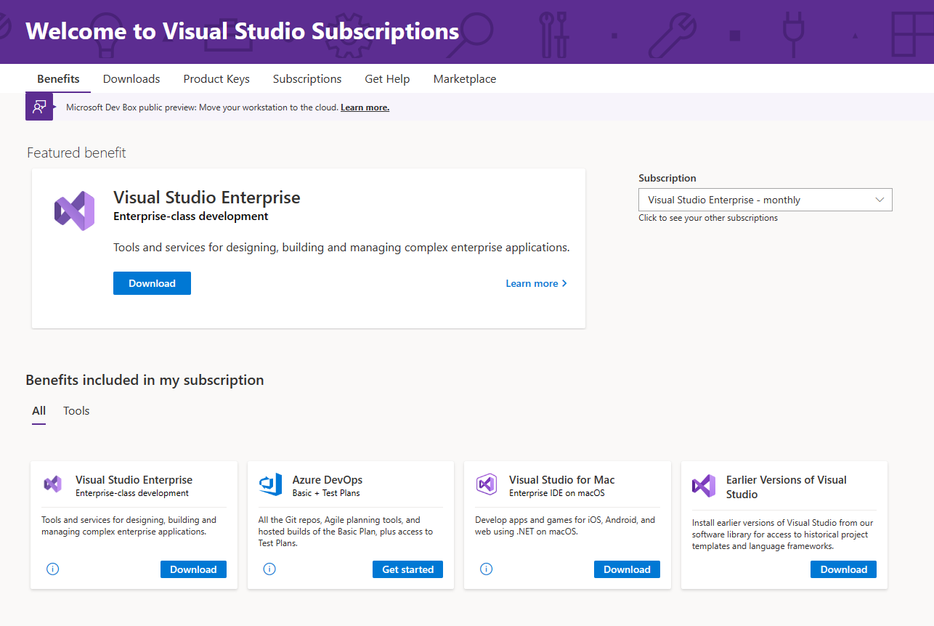Open the Subscriptions tab

coord(307,79)
